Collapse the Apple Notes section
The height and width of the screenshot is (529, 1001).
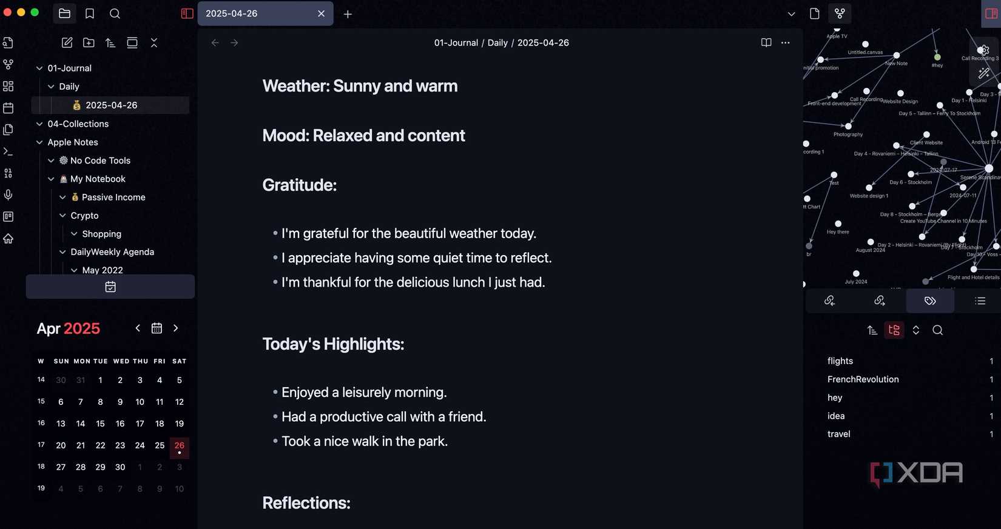[x=39, y=142]
